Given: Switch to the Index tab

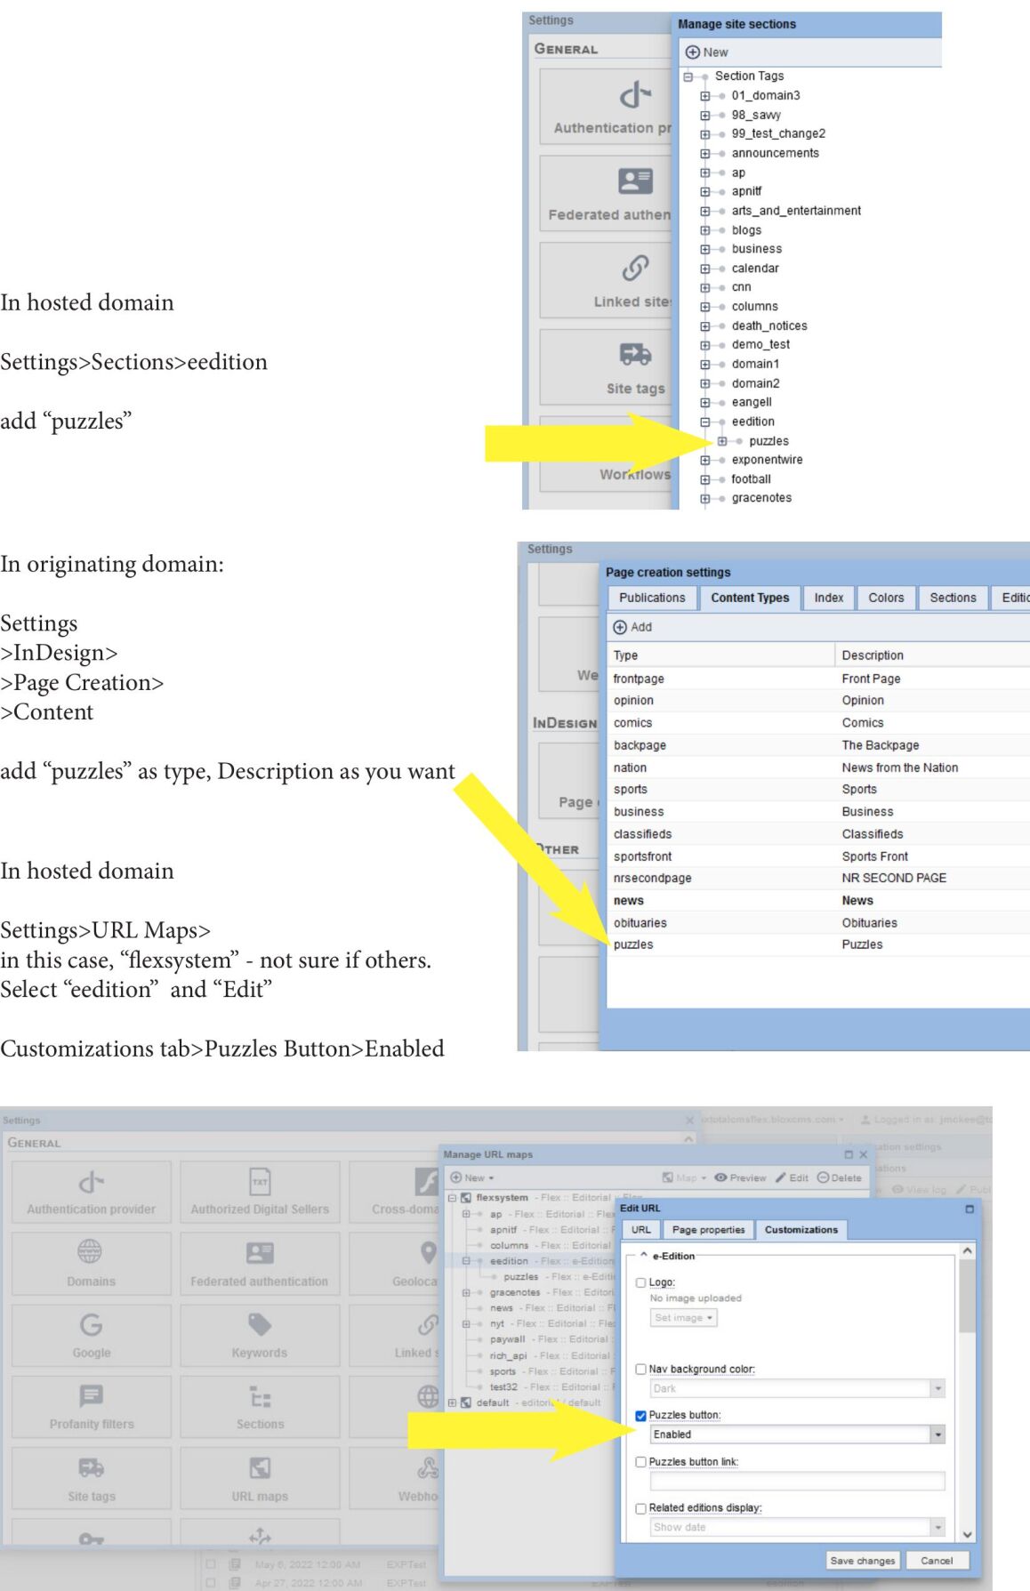Looking at the screenshot, I should [828, 598].
